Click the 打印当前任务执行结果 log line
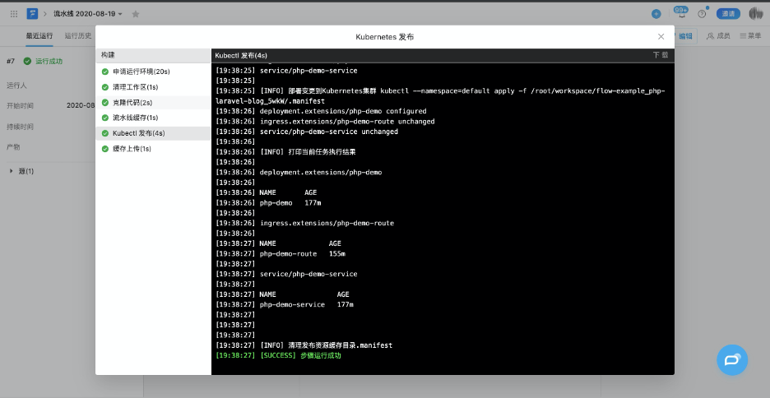 (285, 151)
